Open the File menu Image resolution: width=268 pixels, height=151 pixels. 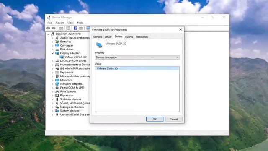(49, 23)
